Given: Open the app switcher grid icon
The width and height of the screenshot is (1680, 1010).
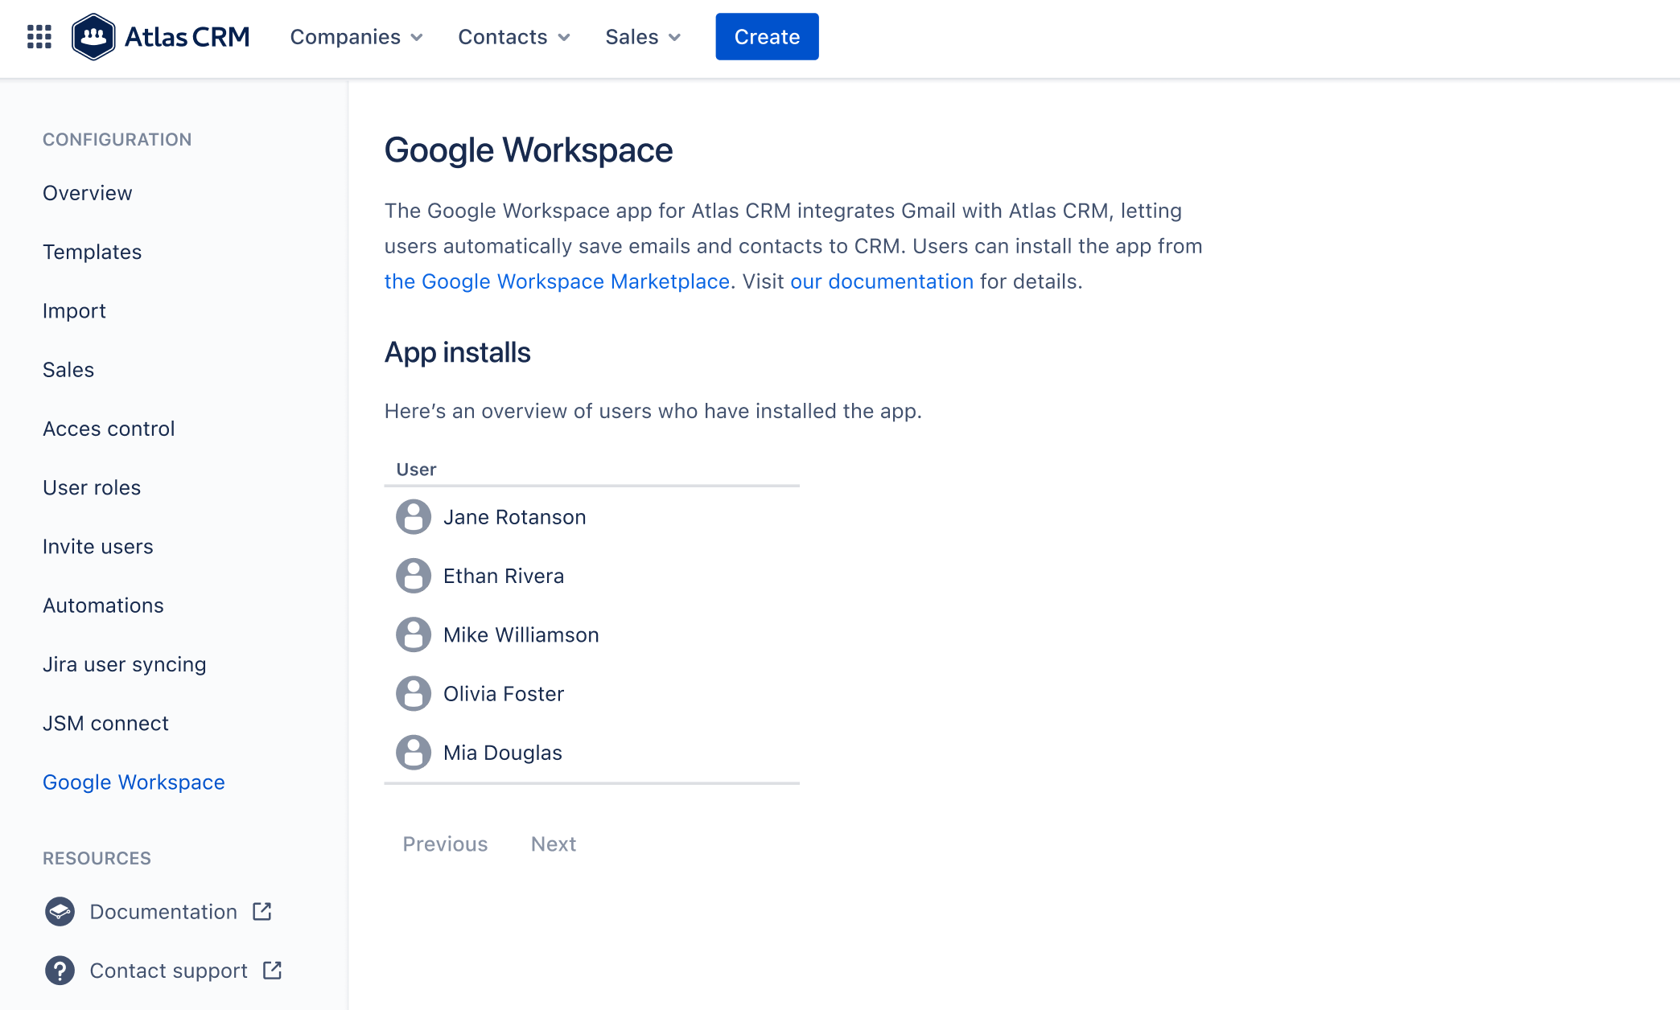Looking at the screenshot, I should pos(39,37).
